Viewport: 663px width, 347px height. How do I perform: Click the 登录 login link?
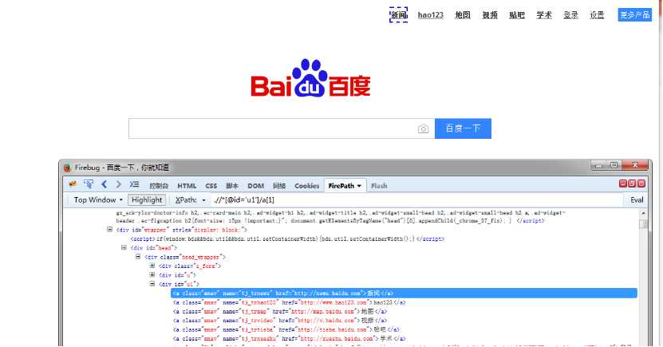[570, 15]
